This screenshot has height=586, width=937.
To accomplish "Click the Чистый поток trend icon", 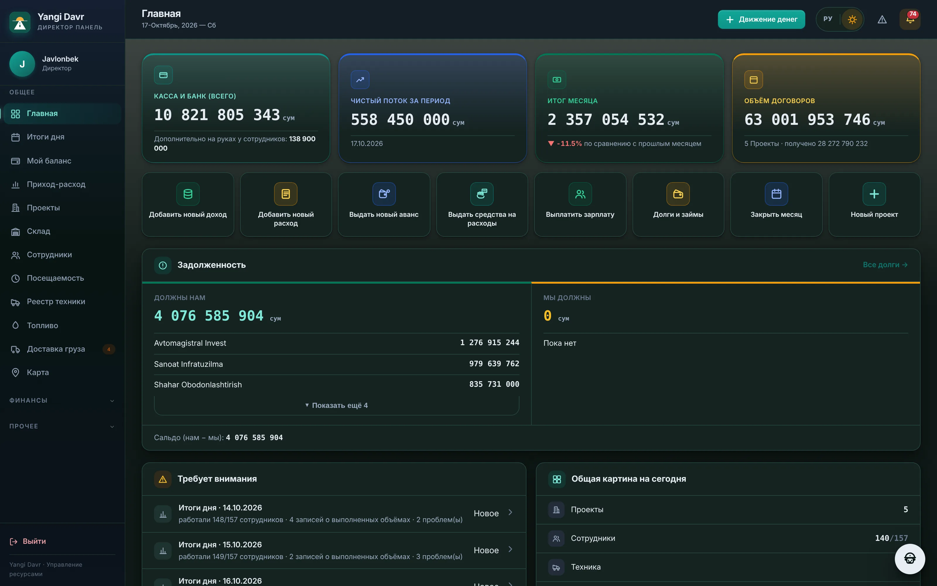I will (360, 79).
